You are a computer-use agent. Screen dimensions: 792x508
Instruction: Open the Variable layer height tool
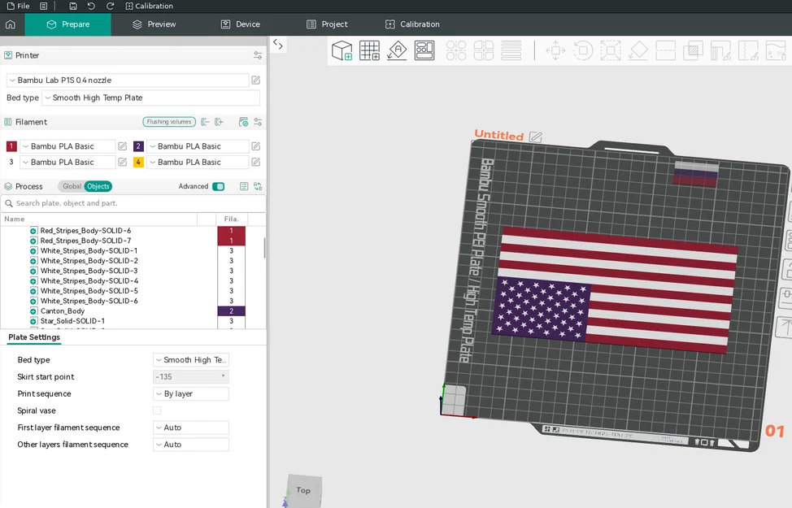[511, 50]
